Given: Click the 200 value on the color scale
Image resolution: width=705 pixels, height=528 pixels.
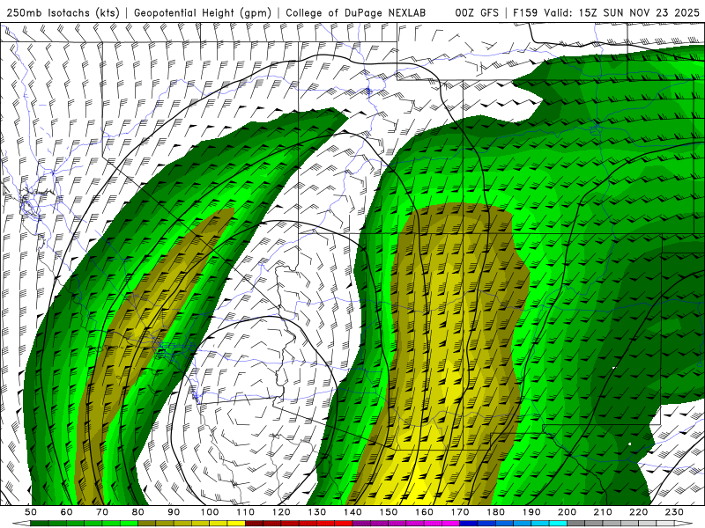Looking at the screenshot, I should click(x=567, y=512).
